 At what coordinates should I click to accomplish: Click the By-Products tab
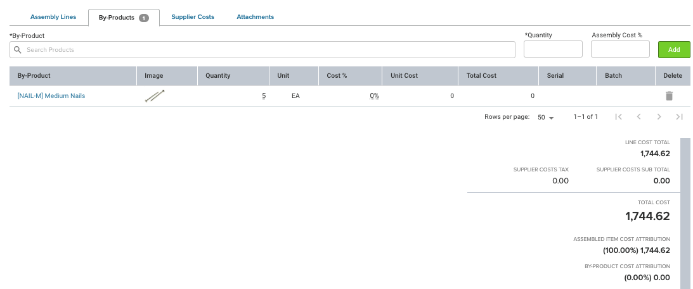click(124, 18)
